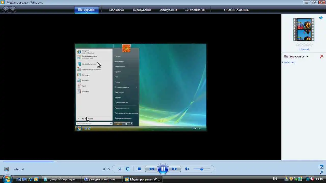Set rating using the fifth star
The height and width of the screenshot is (183, 326).
[x=311, y=45]
